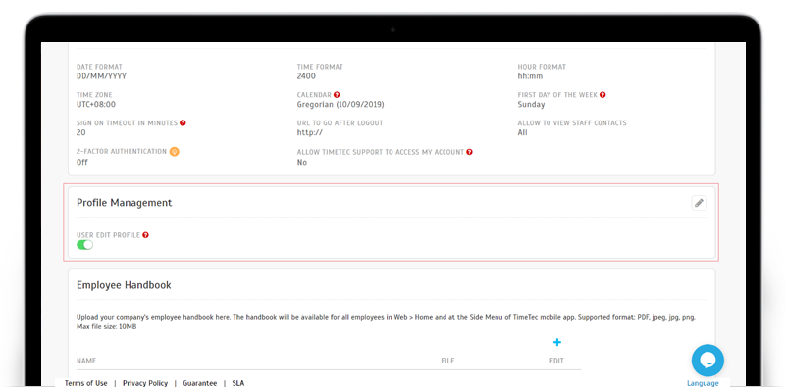The height and width of the screenshot is (387, 785).
Task: Click the Name column header in handbook table
Action: tap(86, 361)
